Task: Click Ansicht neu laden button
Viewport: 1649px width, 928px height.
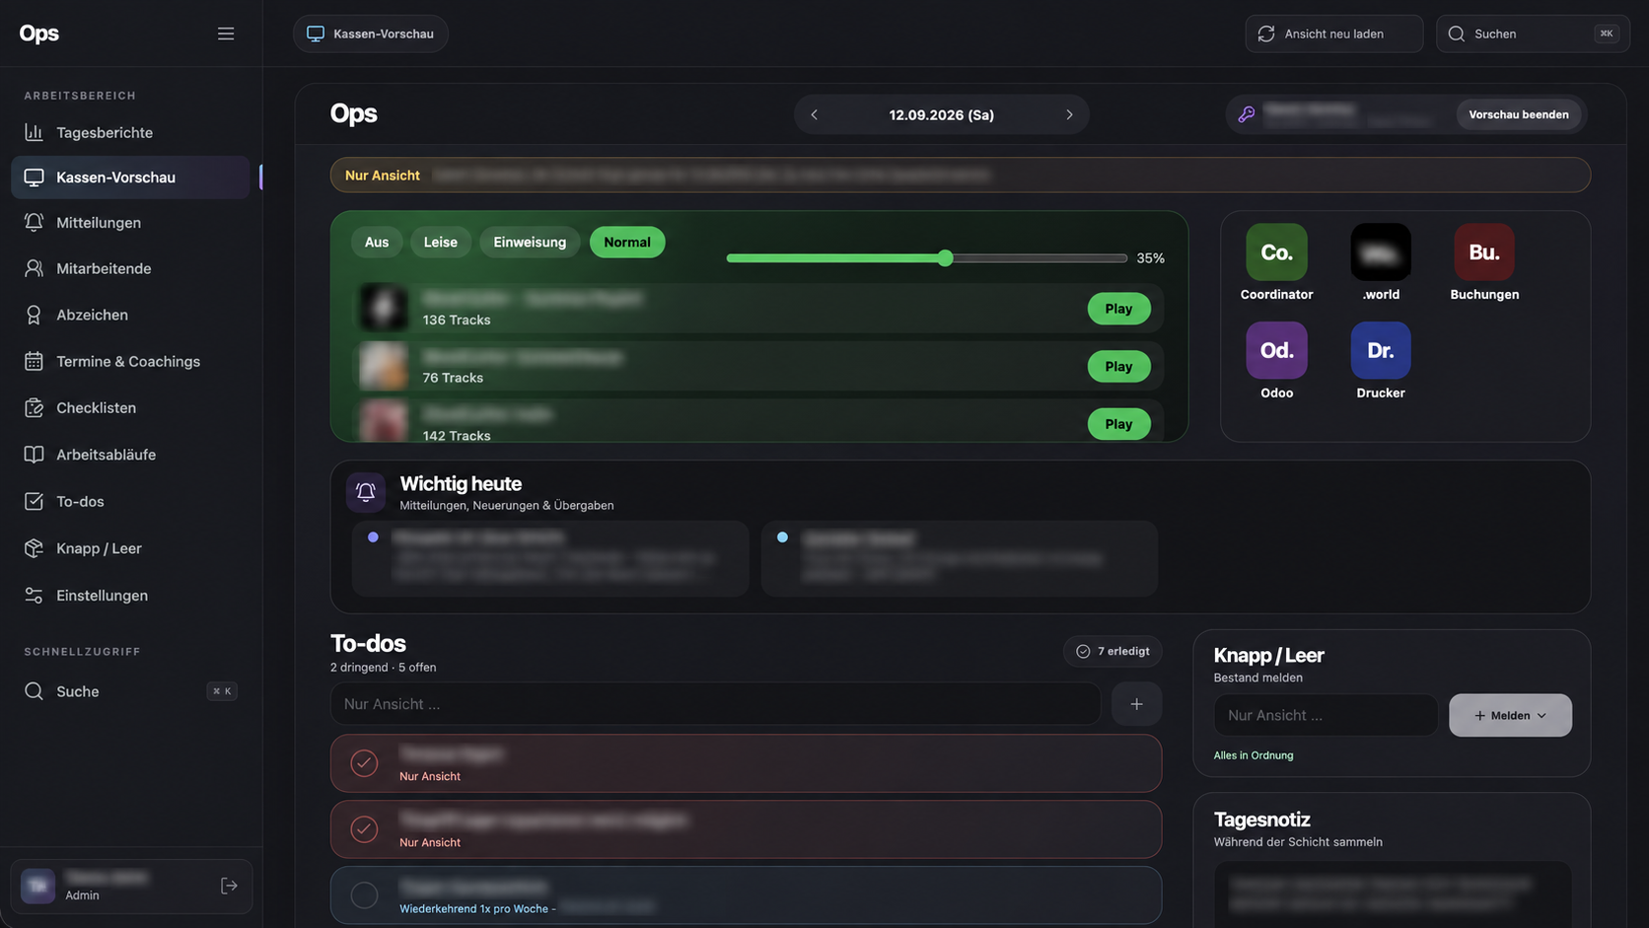Action: [x=1333, y=34]
